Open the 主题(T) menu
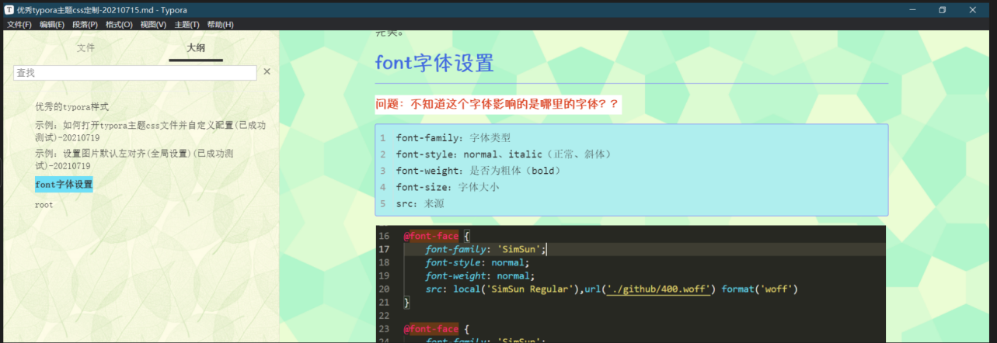The width and height of the screenshot is (997, 343). (x=187, y=25)
